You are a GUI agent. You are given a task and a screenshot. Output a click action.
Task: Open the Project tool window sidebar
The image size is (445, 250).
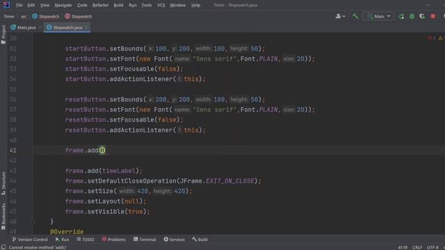tap(3, 35)
